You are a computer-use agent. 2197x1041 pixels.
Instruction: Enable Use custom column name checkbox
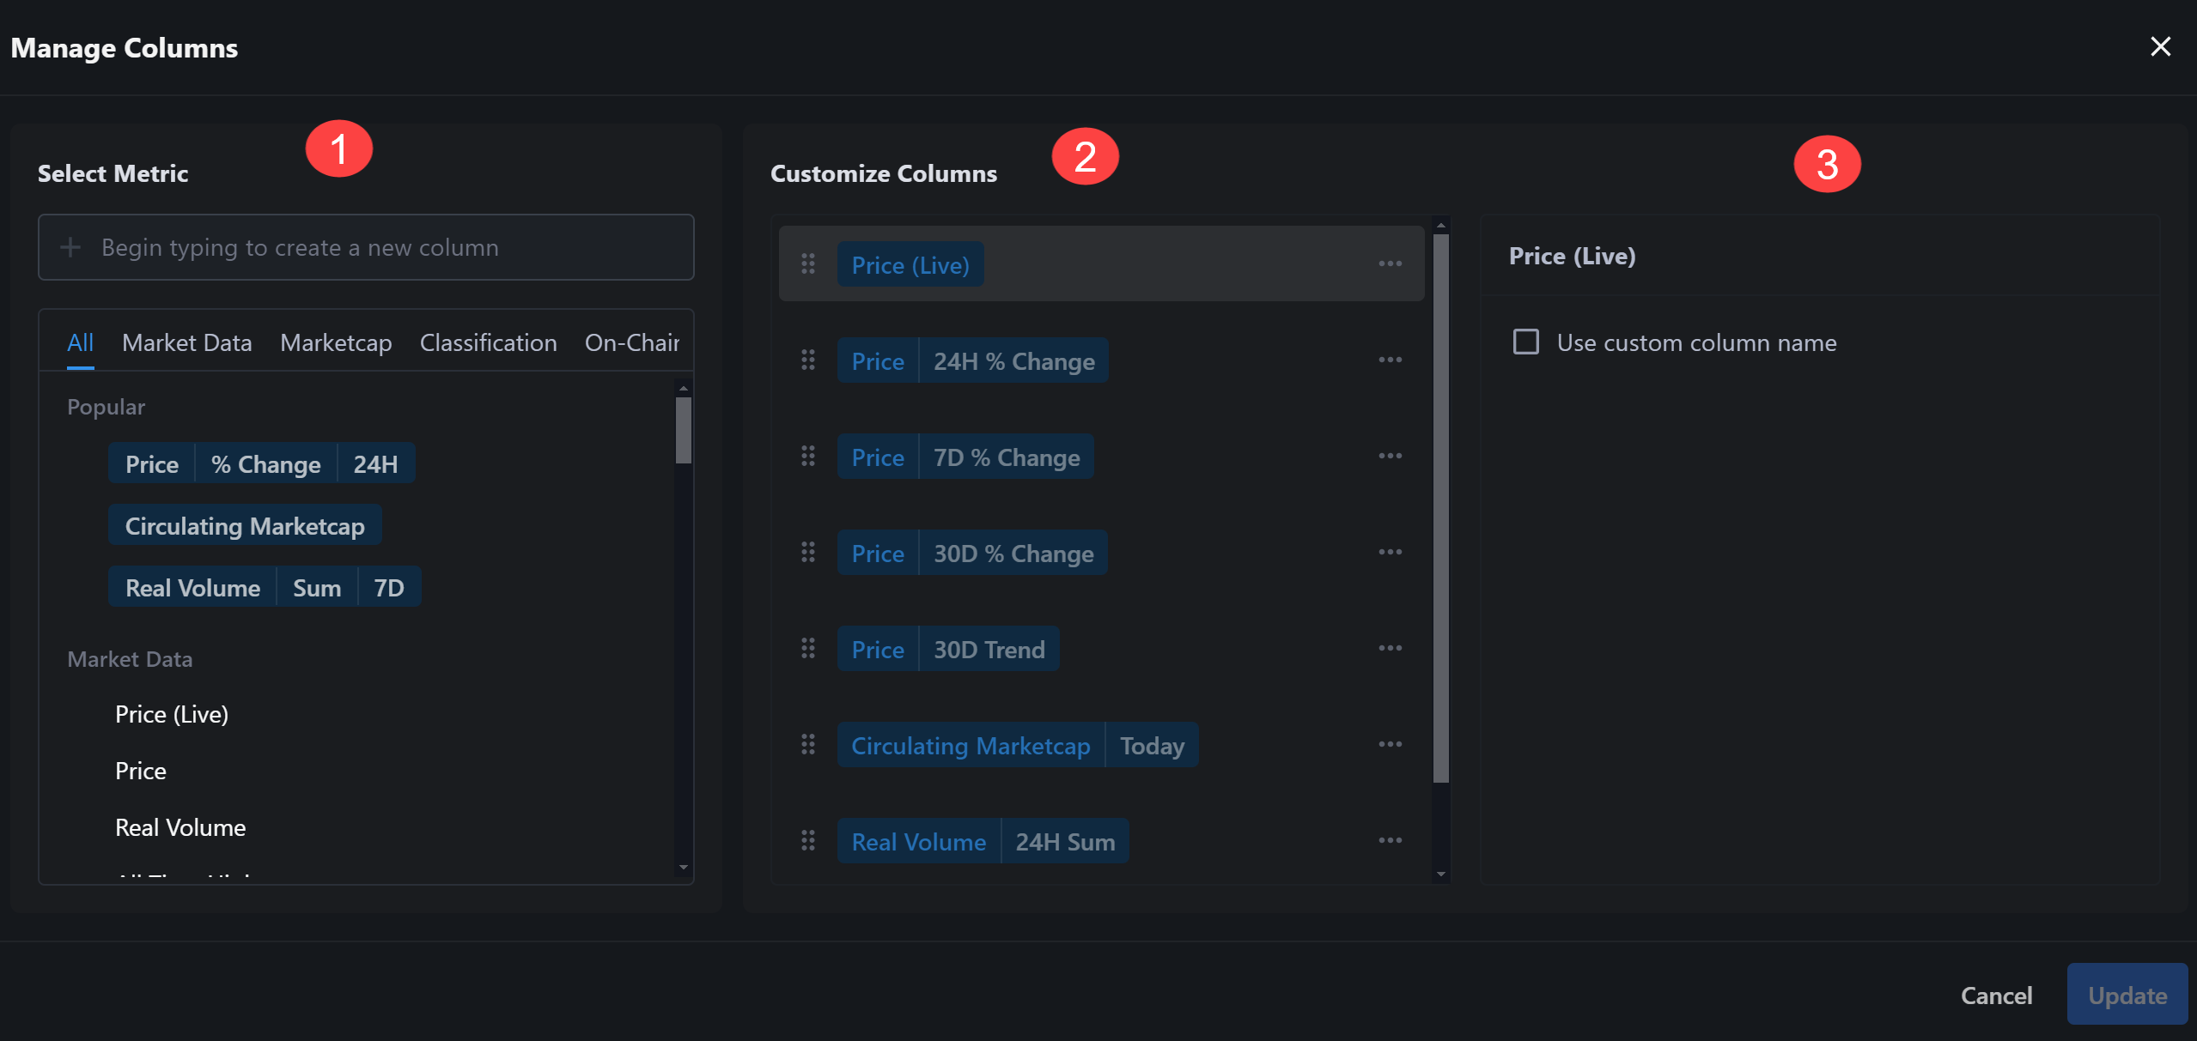[1525, 342]
